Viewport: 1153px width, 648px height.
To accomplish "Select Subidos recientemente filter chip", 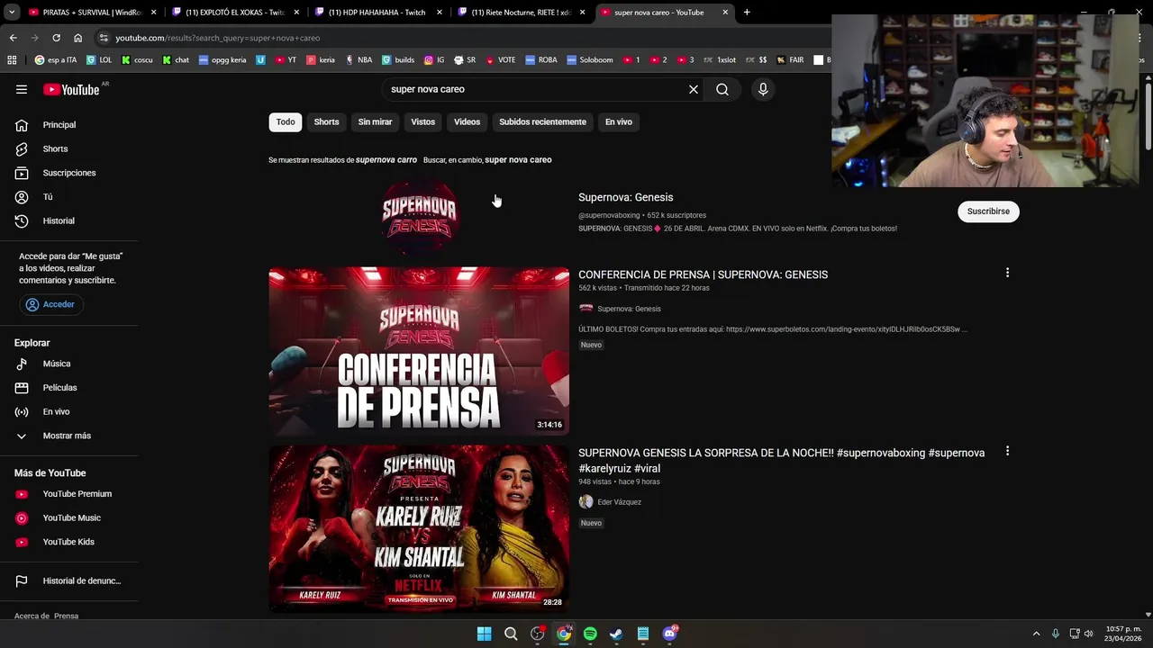I will 542,121.
